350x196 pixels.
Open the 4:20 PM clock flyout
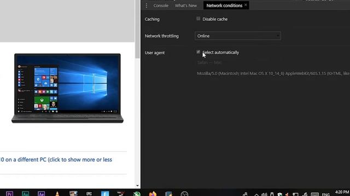[x=342, y=192]
